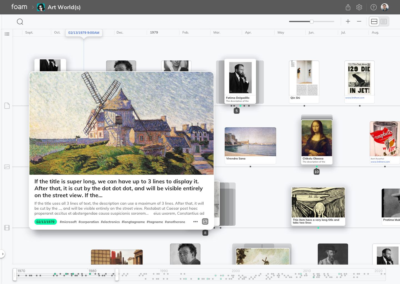Image resolution: width=400 pixels, height=284 pixels.
Task: Select the film/video row icon in sidebar
Action: (x=7, y=228)
